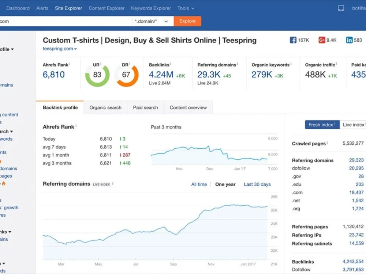
Task: Click info icon next to Crawled pages
Action: (327, 142)
